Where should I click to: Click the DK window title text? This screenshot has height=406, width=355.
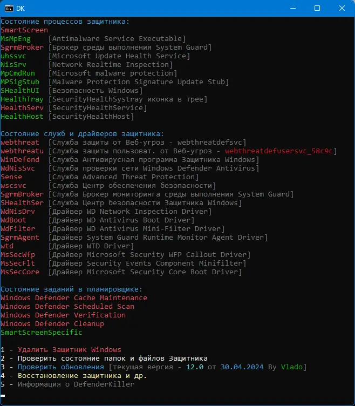[21, 8]
